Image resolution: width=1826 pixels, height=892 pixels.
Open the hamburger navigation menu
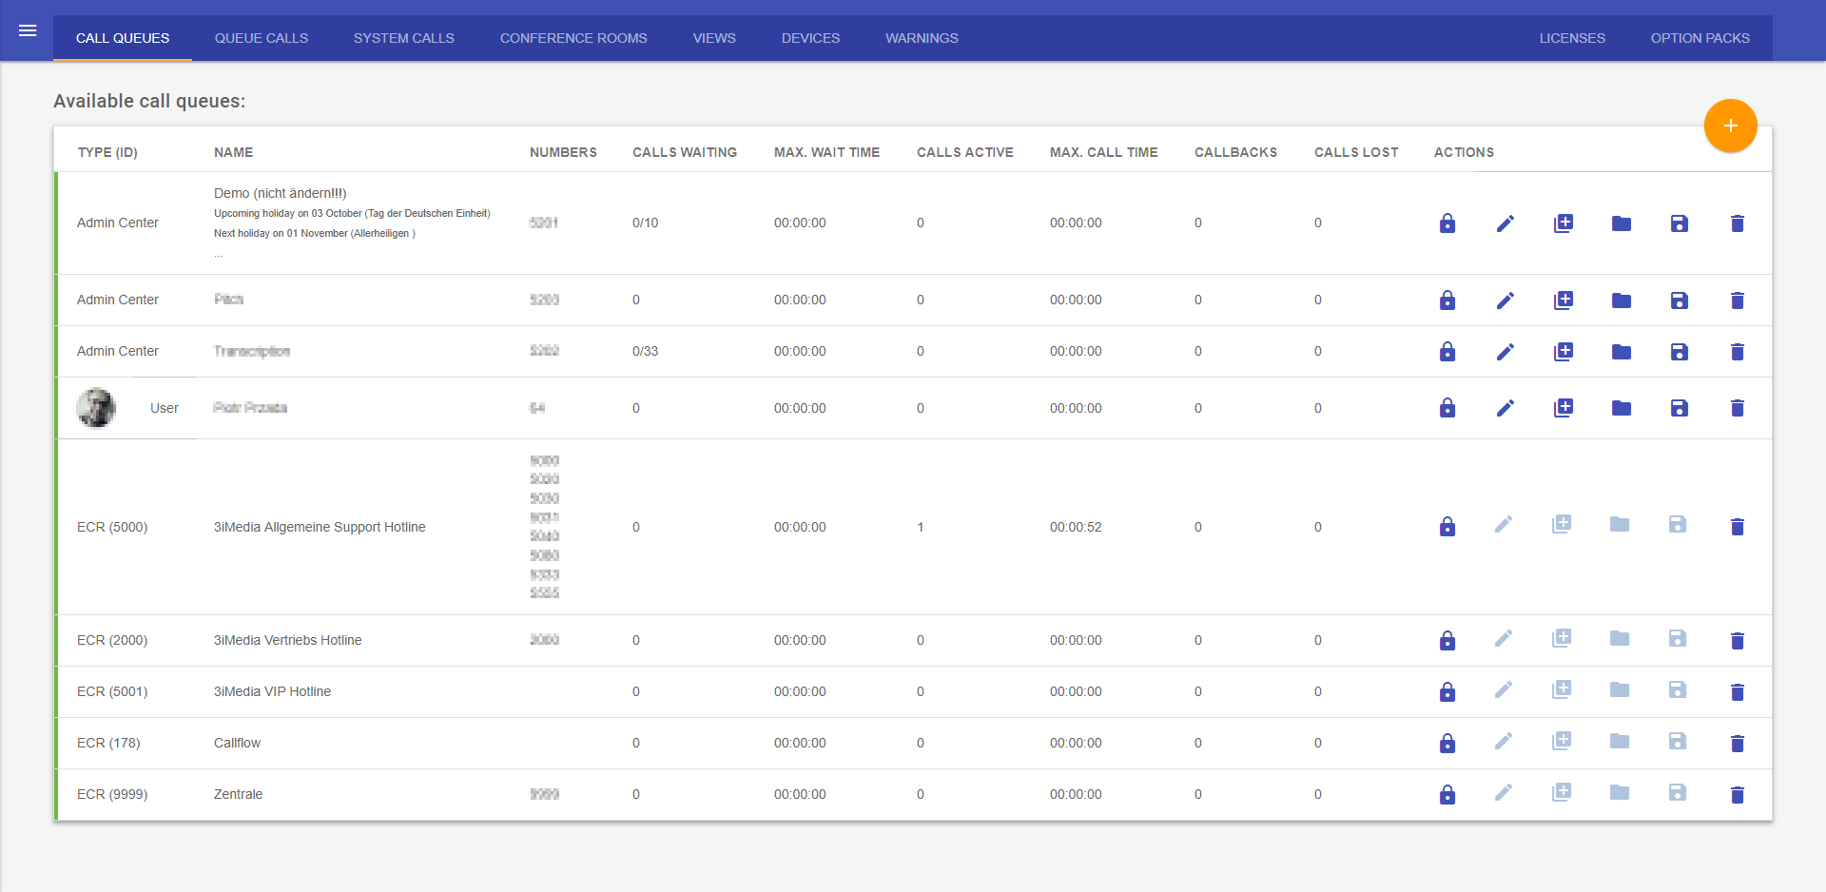[x=28, y=31]
